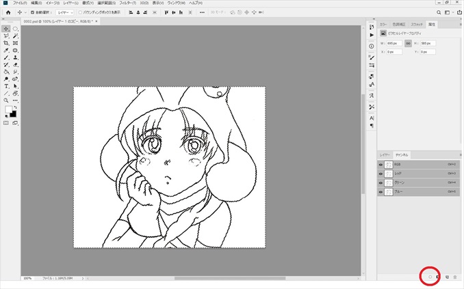Switch to the レイヤー (Layers) tab
This screenshot has width=464, height=289.
(385, 155)
